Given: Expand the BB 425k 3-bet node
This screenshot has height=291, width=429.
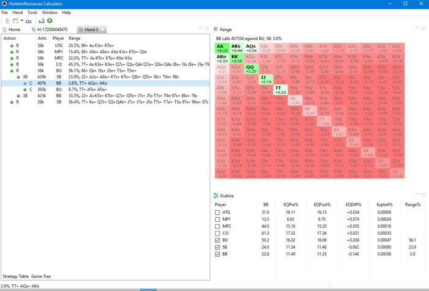Looking at the screenshot, I should (12, 96).
